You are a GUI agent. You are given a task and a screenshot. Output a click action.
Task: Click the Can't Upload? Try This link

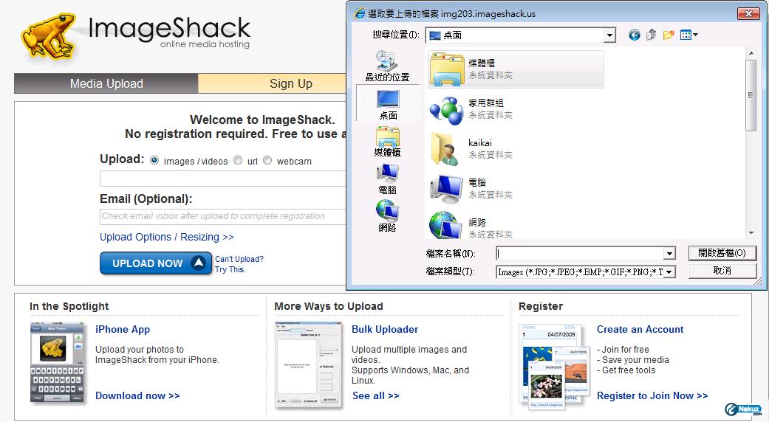click(239, 264)
